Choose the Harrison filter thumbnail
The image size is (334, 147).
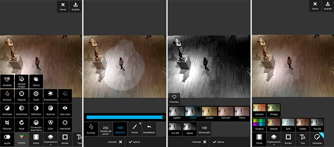point(226,113)
